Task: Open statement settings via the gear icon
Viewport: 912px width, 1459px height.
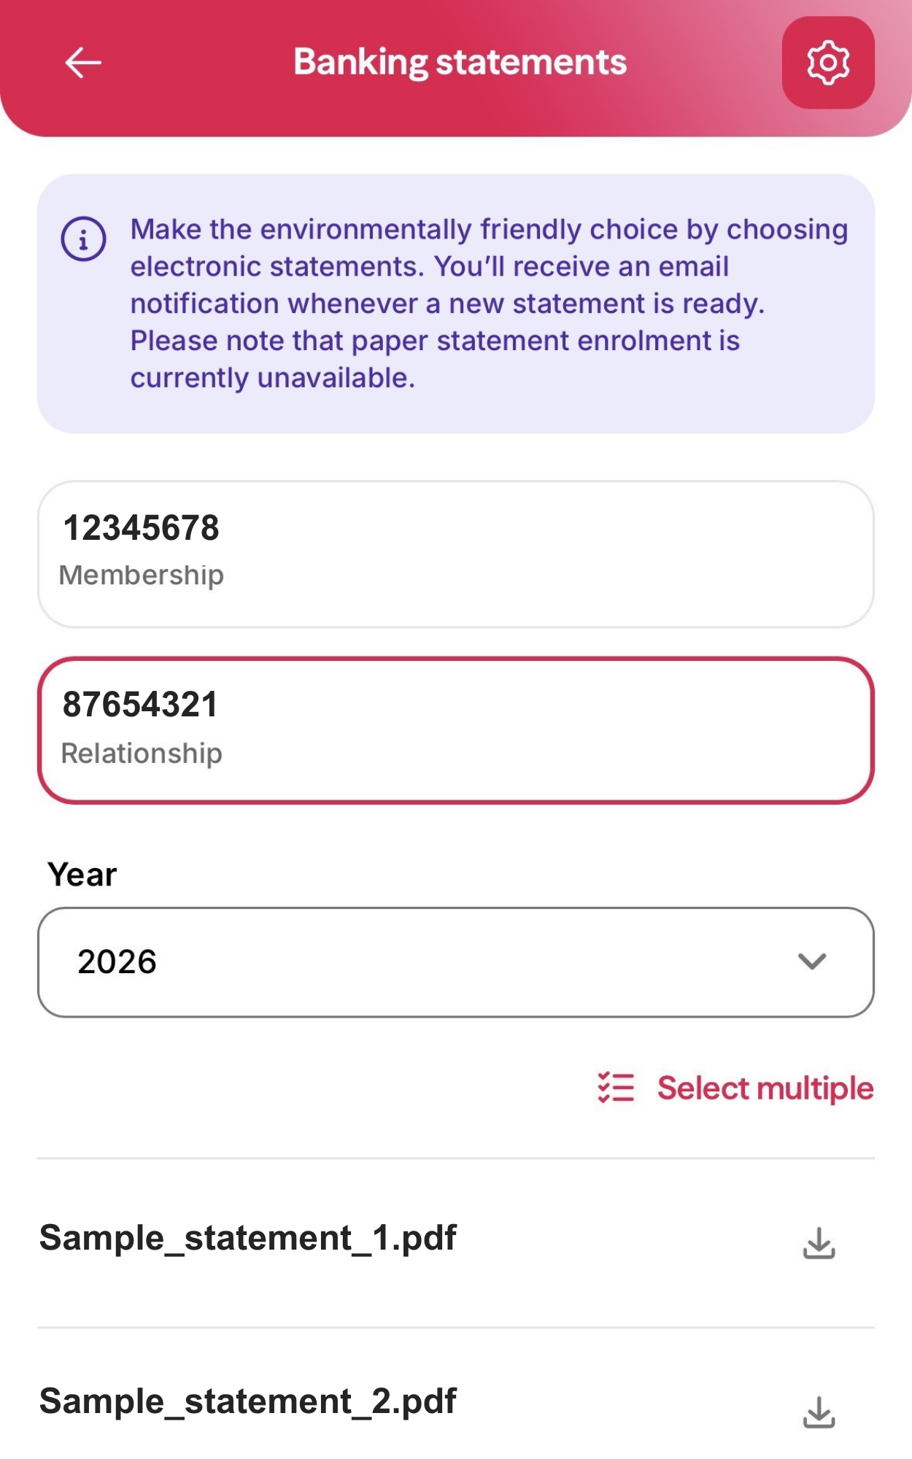Action: click(827, 63)
